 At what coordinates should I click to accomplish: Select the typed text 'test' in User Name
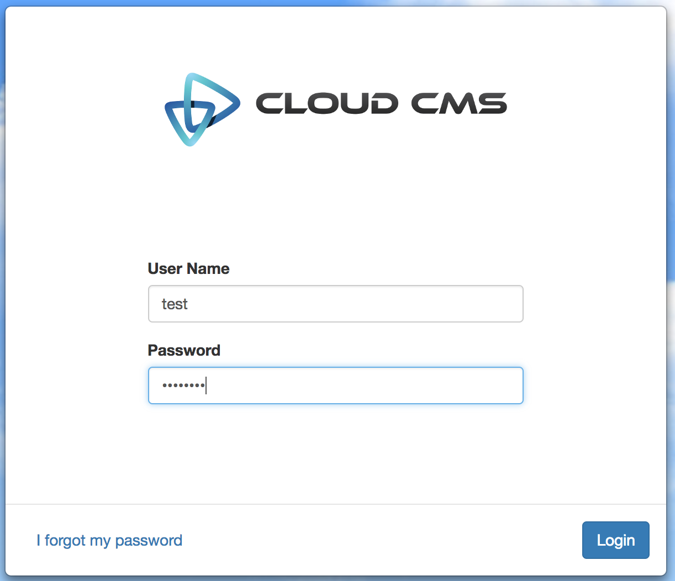coord(175,304)
